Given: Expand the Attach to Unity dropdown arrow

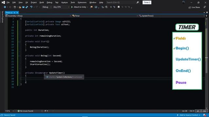Looking at the screenshot, I should (x=88, y=7).
